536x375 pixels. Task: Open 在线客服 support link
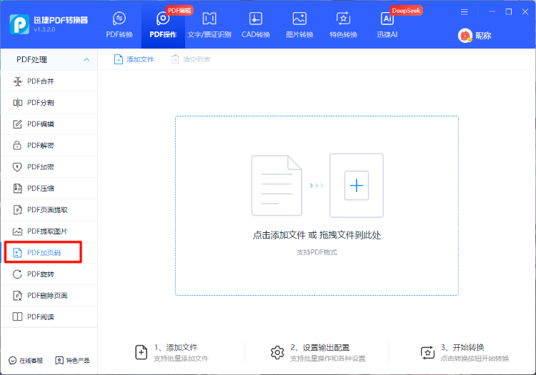click(x=26, y=361)
